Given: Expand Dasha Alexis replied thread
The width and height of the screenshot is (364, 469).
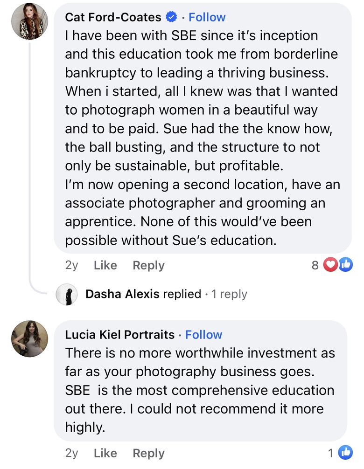Looking at the screenshot, I should [x=166, y=294].
